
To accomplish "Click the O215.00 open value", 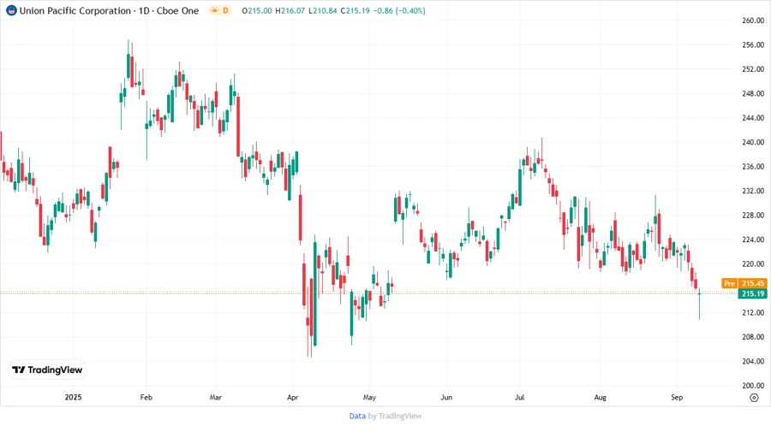I will [x=257, y=11].
